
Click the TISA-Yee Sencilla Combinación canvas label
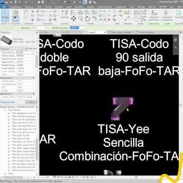pyautogui.click(x=119, y=142)
